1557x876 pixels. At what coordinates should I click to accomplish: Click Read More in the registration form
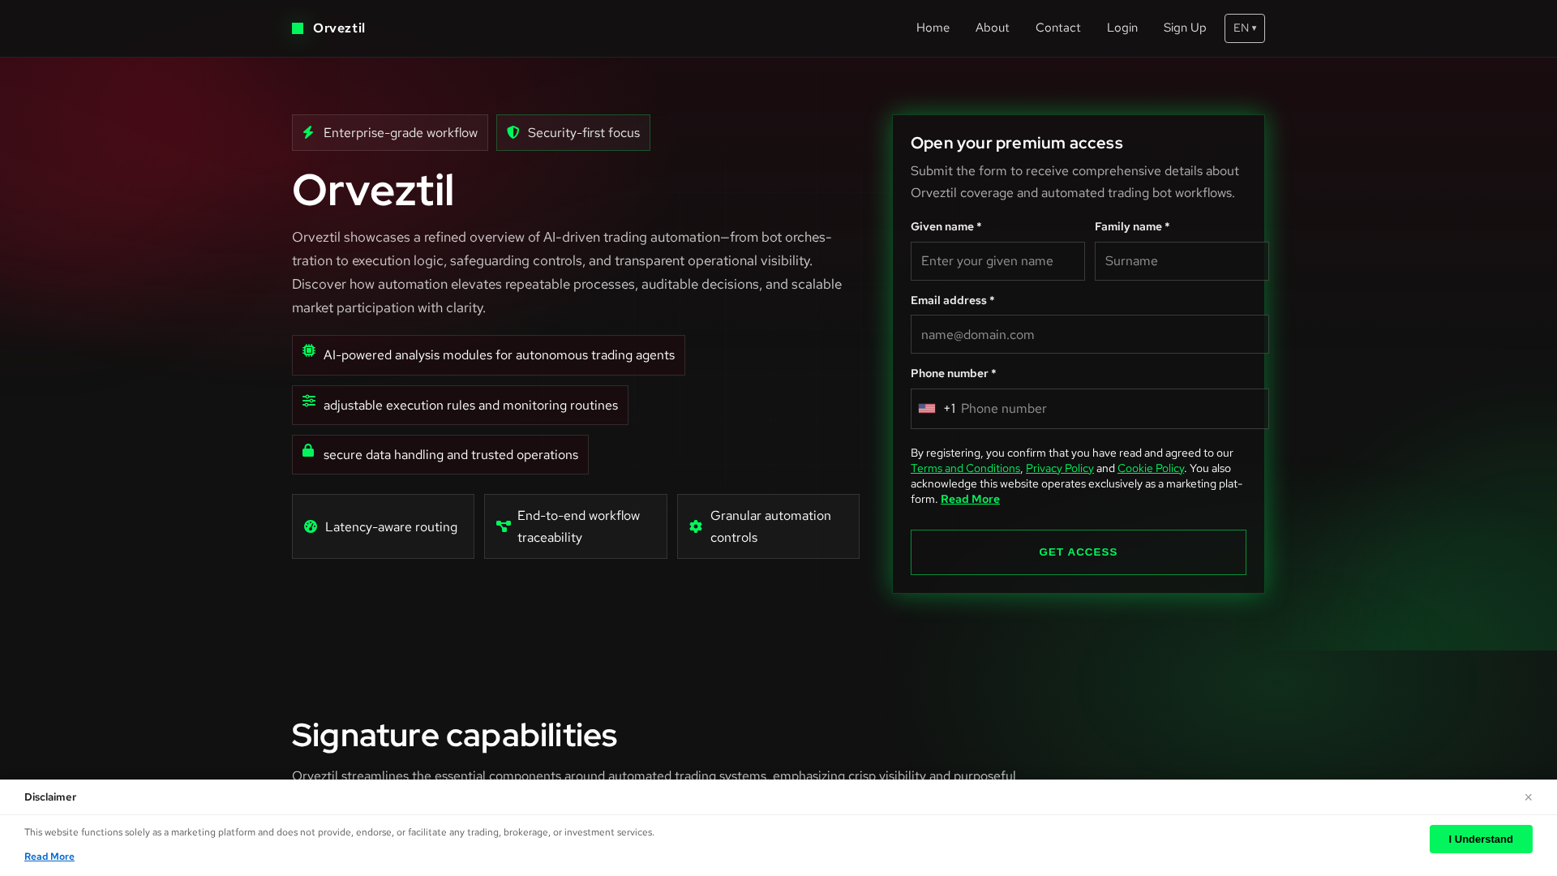tap(970, 499)
